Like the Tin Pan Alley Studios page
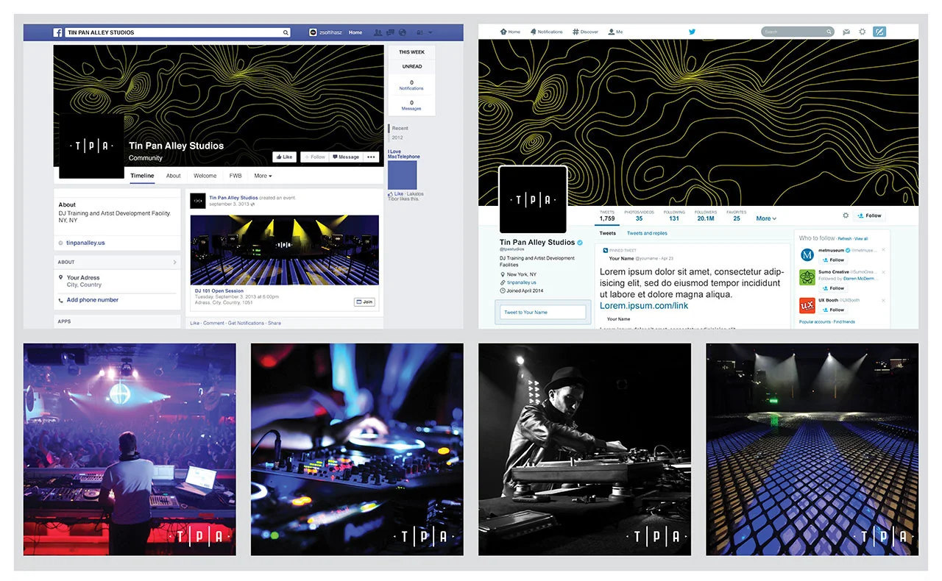The height and width of the screenshot is (581, 942). tap(284, 157)
